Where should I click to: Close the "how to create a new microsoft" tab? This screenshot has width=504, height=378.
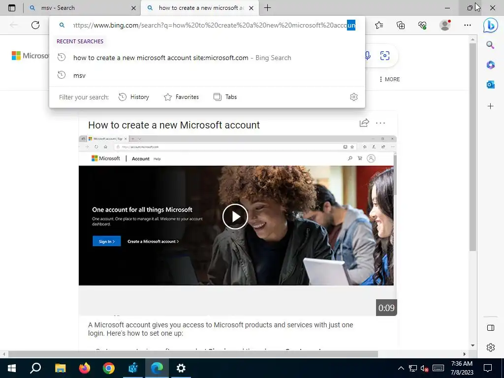(x=252, y=8)
